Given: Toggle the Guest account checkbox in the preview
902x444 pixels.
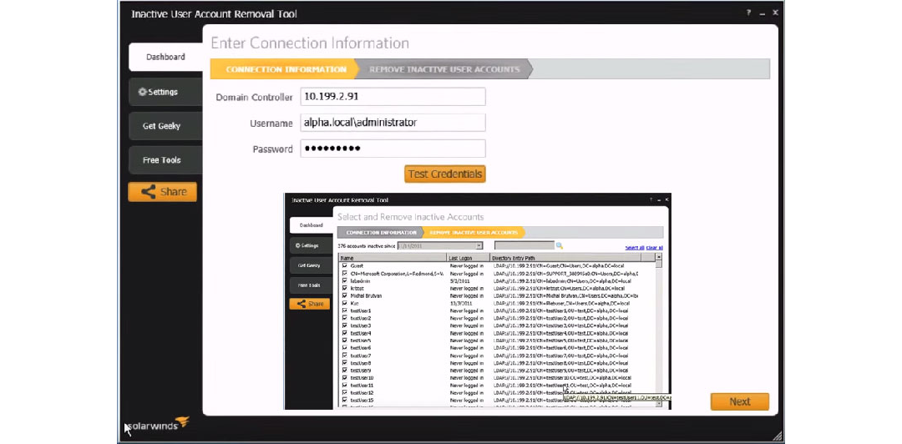Looking at the screenshot, I should pos(345,265).
